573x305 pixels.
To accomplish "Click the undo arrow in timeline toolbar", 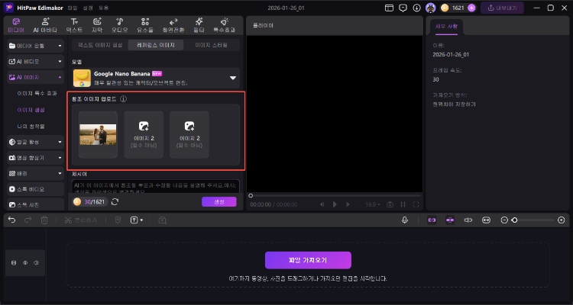I will point(12,220).
